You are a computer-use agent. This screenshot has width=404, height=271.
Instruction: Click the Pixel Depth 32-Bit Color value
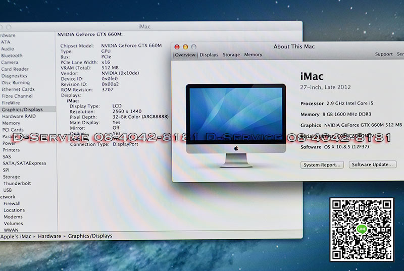pos(140,117)
